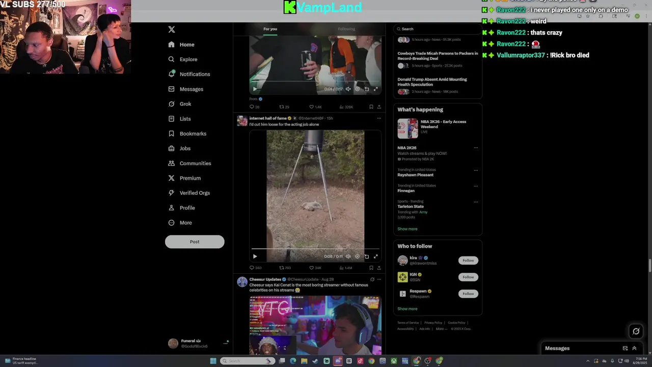Open the Jobs page
652x367 pixels.
coord(179,148)
